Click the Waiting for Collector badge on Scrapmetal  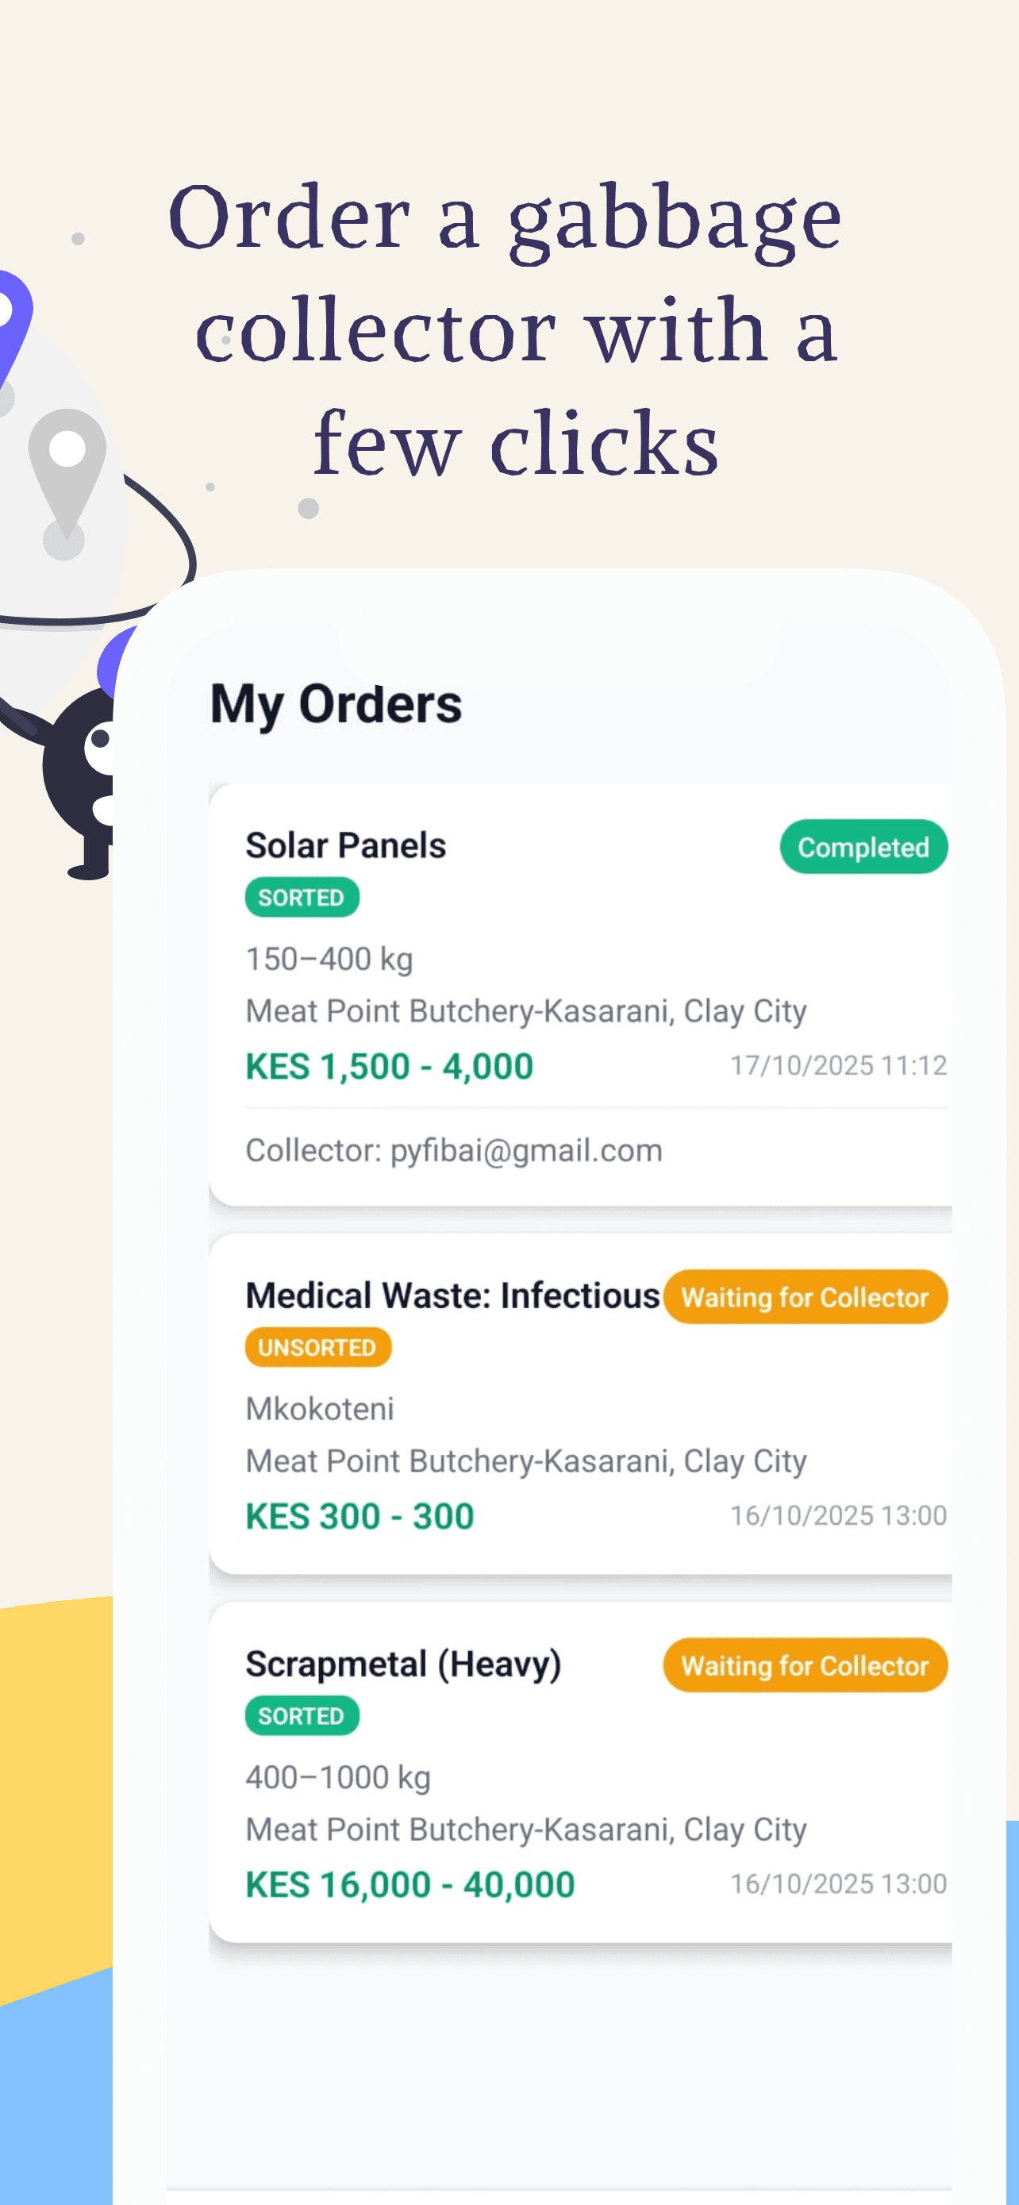click(x=804, y=1666)
